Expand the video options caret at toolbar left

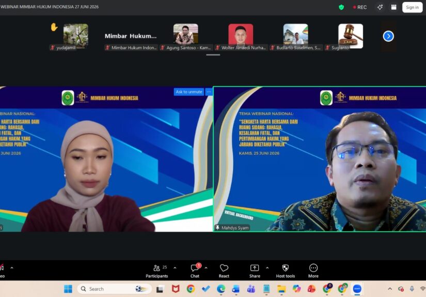pos(12,268)
